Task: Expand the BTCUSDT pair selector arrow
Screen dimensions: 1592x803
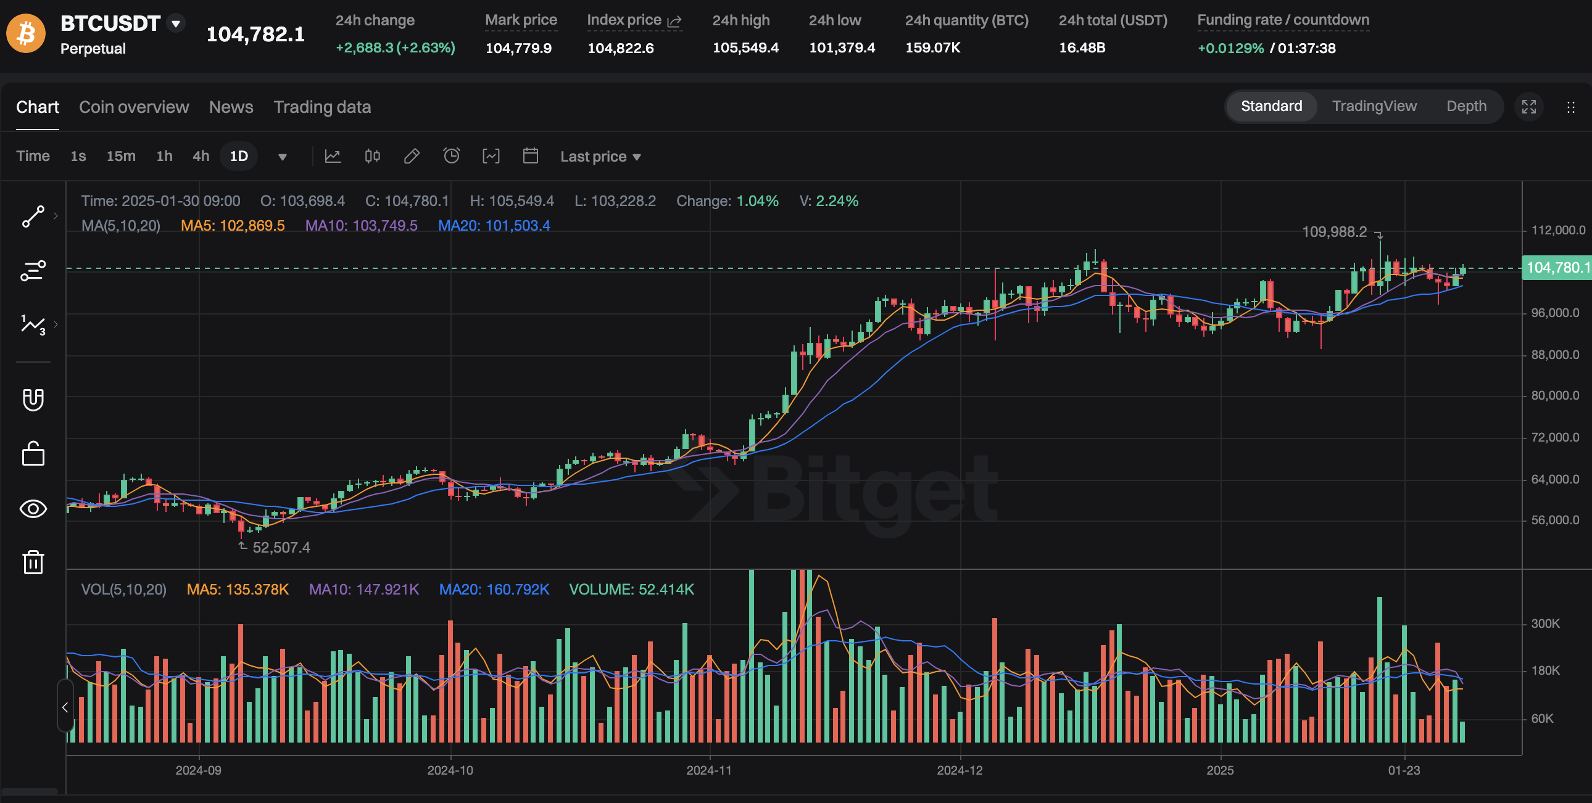Action: [x=176, y=23]
